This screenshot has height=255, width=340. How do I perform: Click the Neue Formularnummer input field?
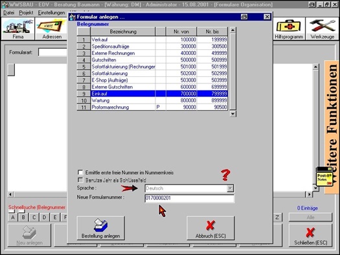click(x=190, y=198)
